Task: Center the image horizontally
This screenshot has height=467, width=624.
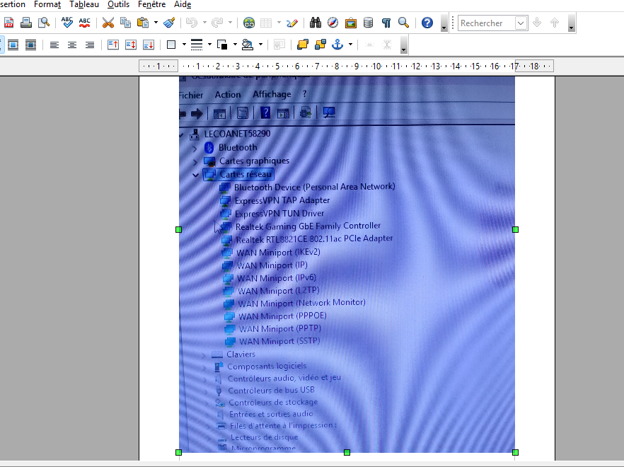Action: 72,45
